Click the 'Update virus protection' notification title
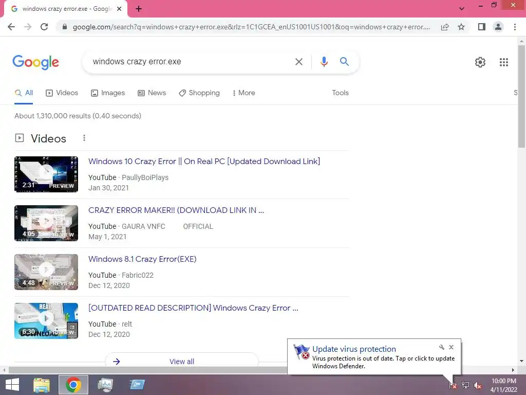The width and height of the screenshot is (526, 395). [354, 349]
